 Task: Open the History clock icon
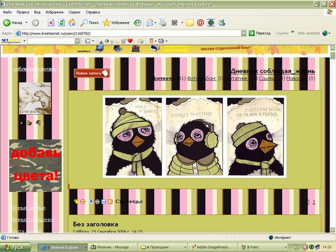coord(137,23)
